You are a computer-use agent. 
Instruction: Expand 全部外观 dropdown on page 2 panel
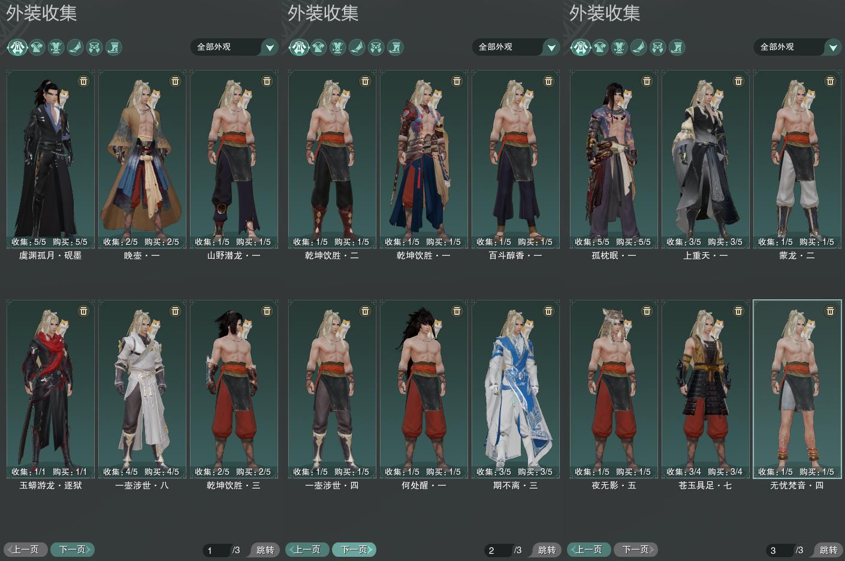516,47
